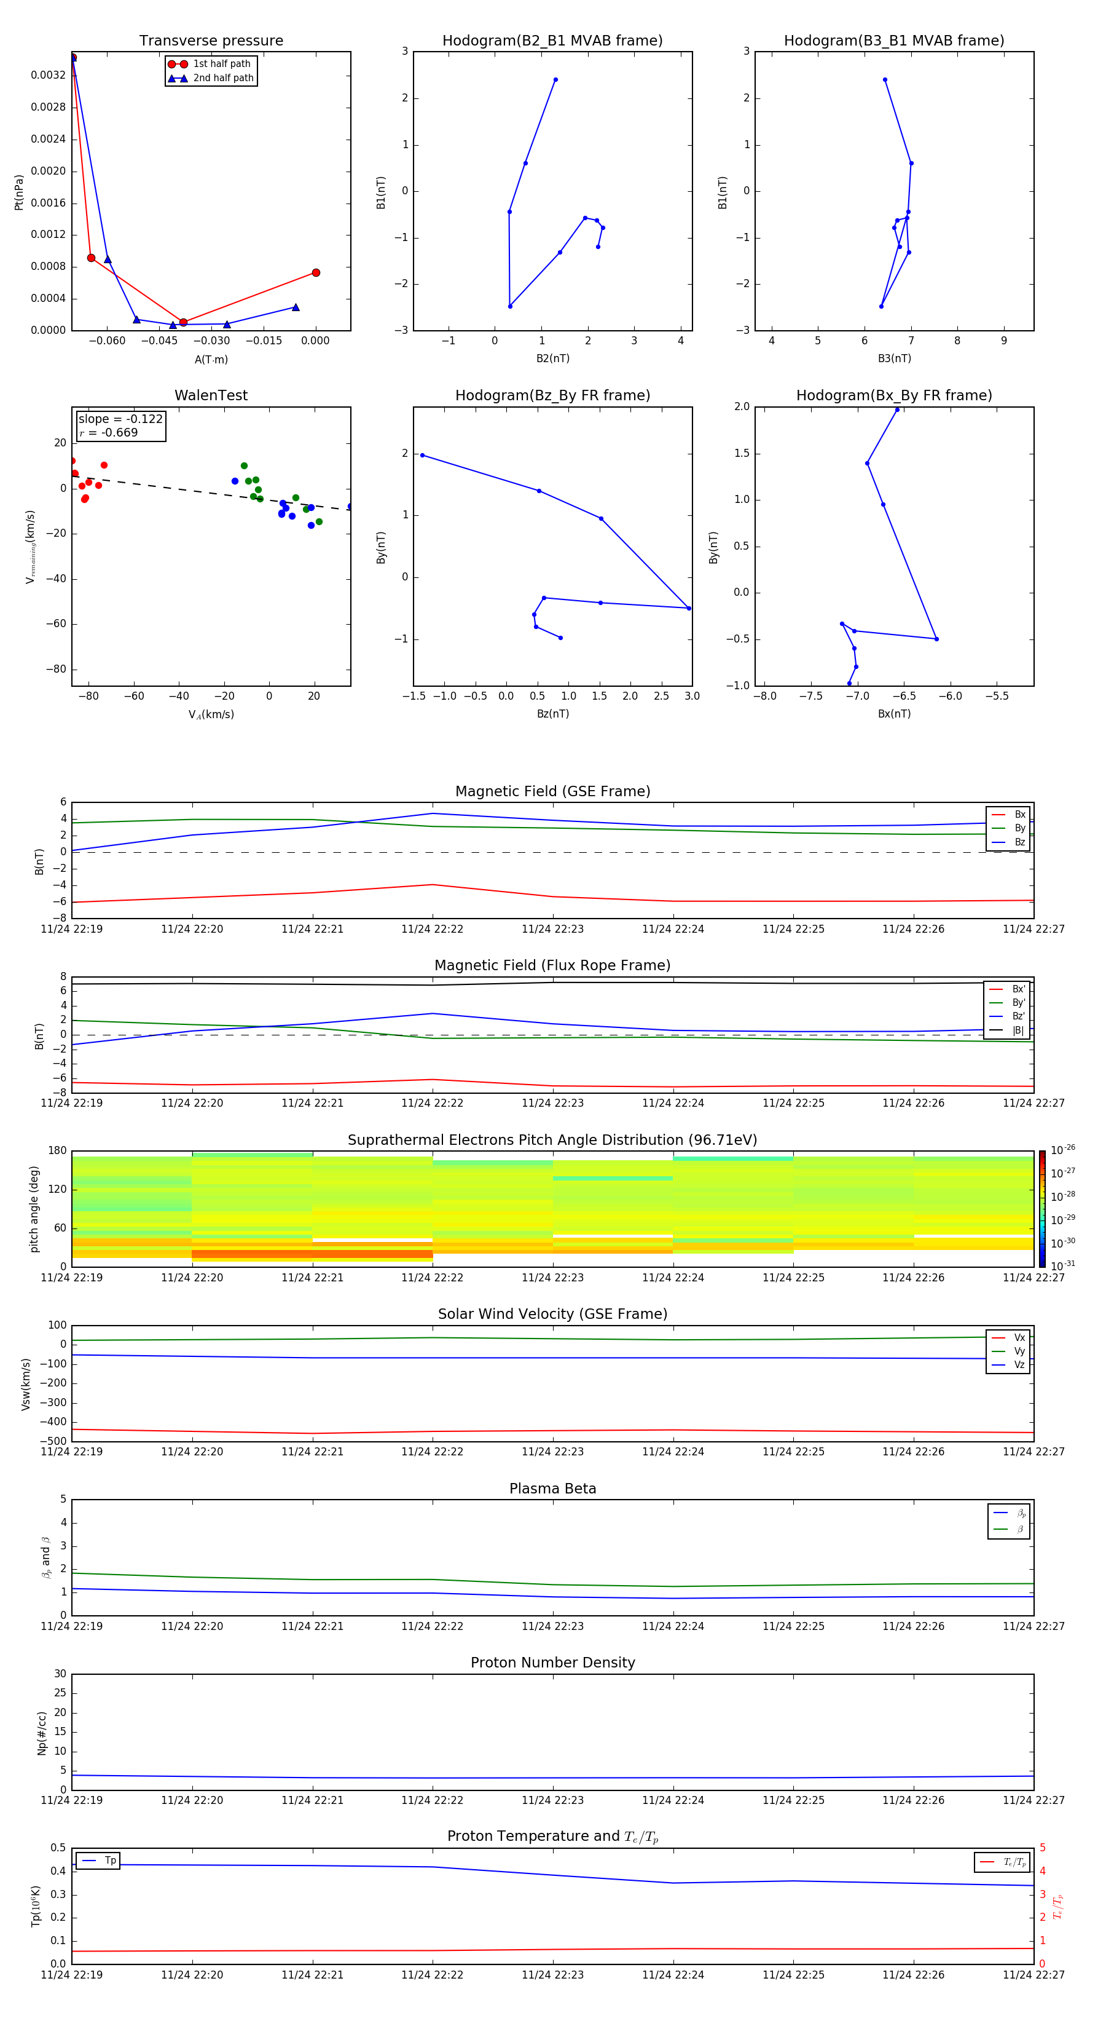Select the 'Vx' legend entry
This screenshot has height=2029, width=1106.
click(x=1008, y=1337)
